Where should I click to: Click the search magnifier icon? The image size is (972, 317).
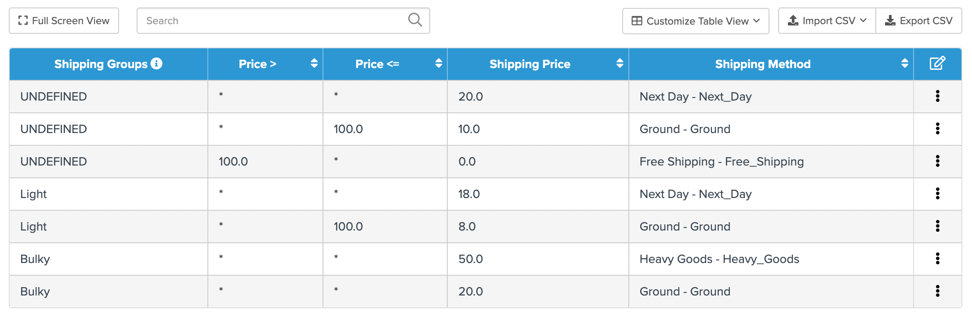click(x=415, y=20)
